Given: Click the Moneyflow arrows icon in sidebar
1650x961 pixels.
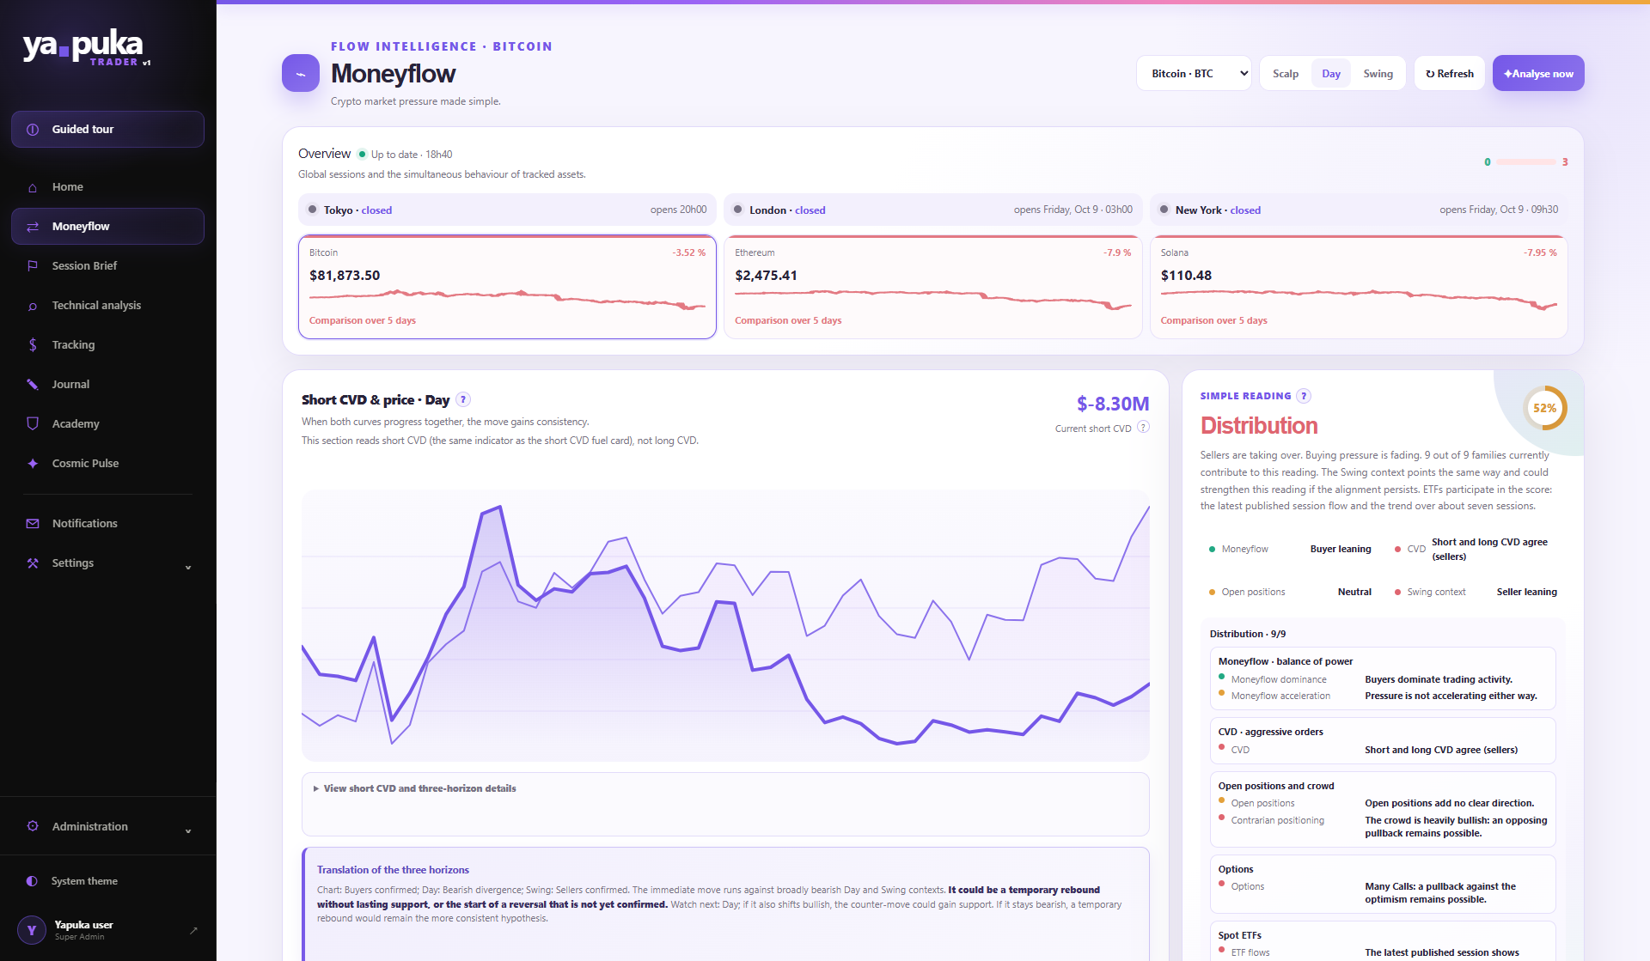Looking at the screenshot, I should pos(33,227).
